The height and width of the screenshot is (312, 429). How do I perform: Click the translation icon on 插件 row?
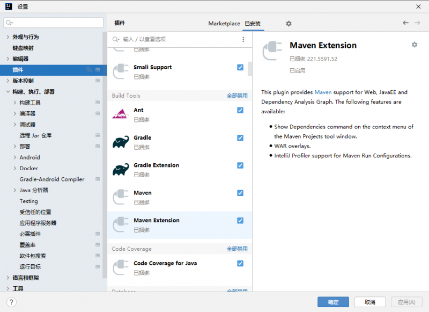(89, 70)
